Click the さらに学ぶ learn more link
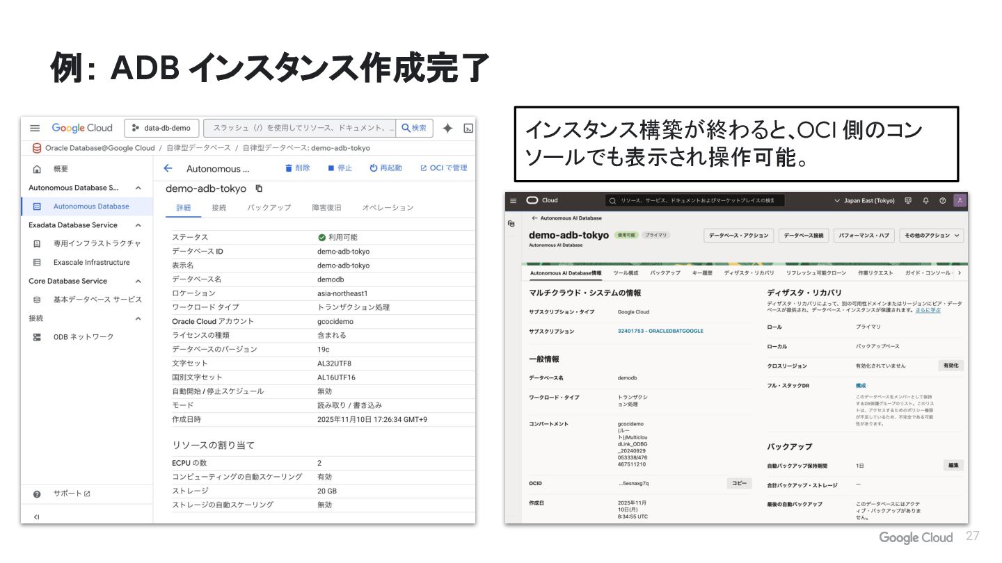 [928, 310]
